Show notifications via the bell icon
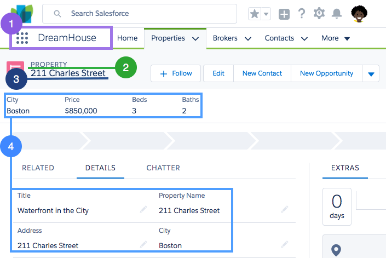This screenshot has height=258, width=386. click(x=337, y=14)
